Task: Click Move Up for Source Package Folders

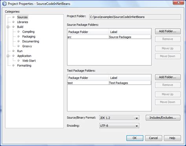Action: click(168, 48)
